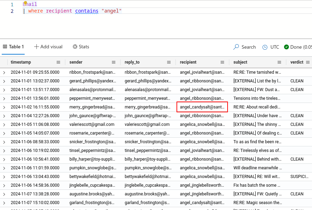Select the SUSPICI... verdict cell
Viewport: 312px width, 210px height.
pyautogui.click(x=299, y=177)
